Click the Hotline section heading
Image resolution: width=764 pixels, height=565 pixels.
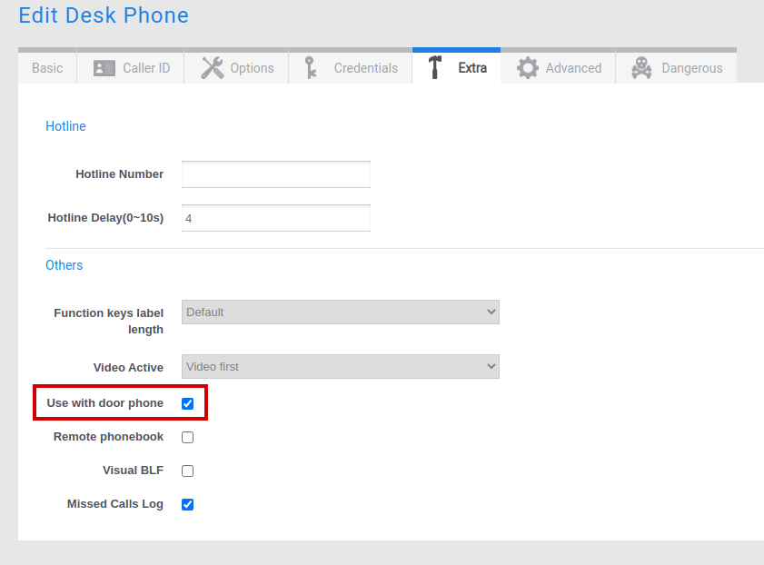click(x=65, y=126)
